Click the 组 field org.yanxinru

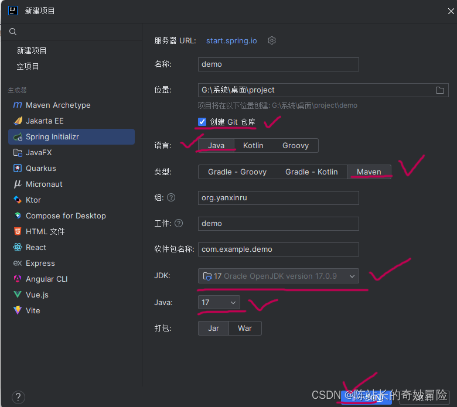pos(278,198)
